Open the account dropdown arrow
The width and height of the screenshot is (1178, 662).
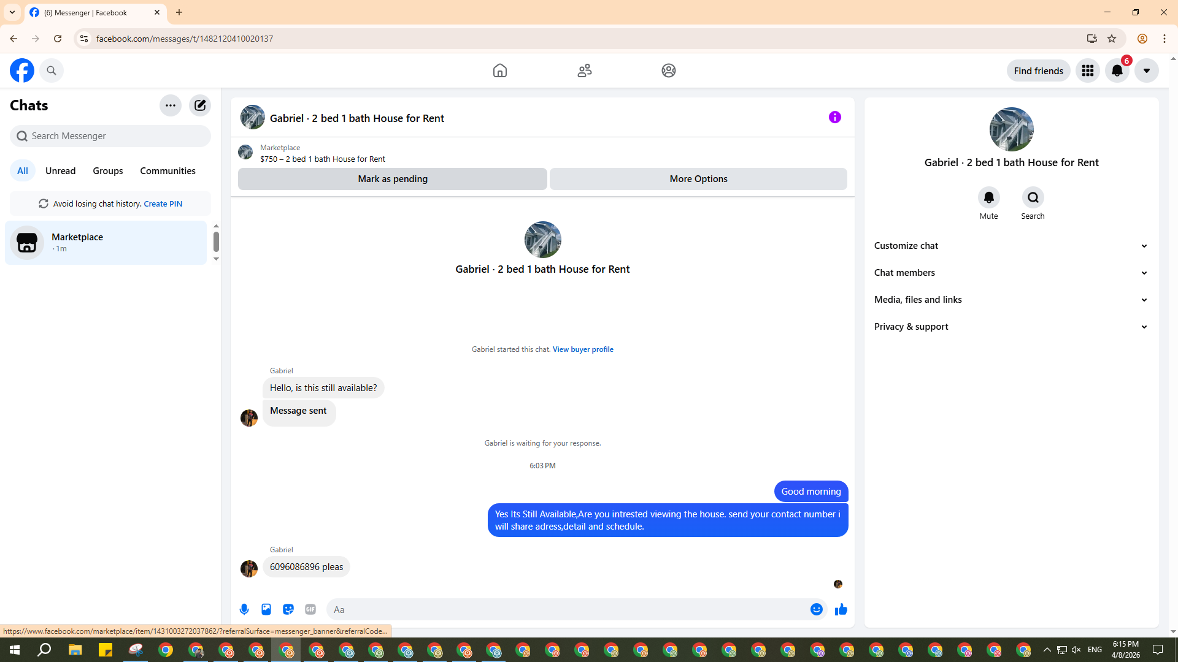1146,71
